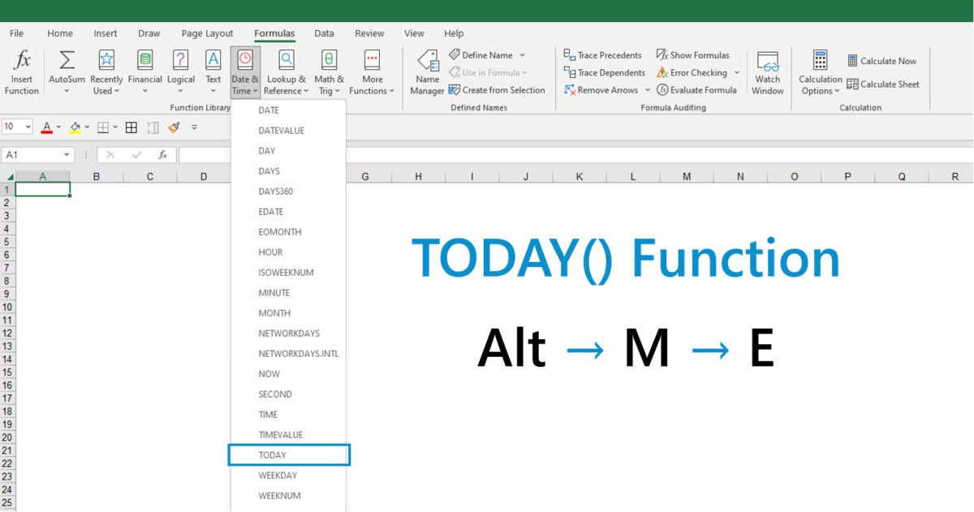Screen dimensions: 974x512
Task: Click the Calculate Now button
Action: coord(882,61)
